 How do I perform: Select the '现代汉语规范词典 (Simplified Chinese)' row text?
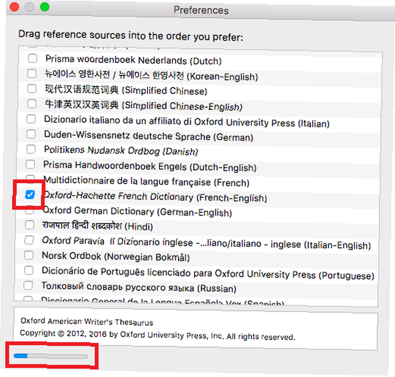click(x=126, y=90)
